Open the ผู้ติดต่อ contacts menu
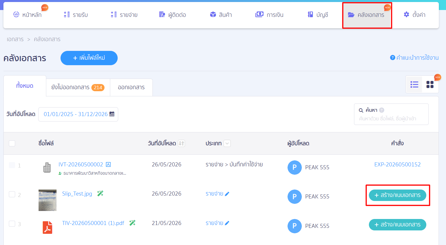446x245 pixels. pyautogui.click(x=172, y=15)
